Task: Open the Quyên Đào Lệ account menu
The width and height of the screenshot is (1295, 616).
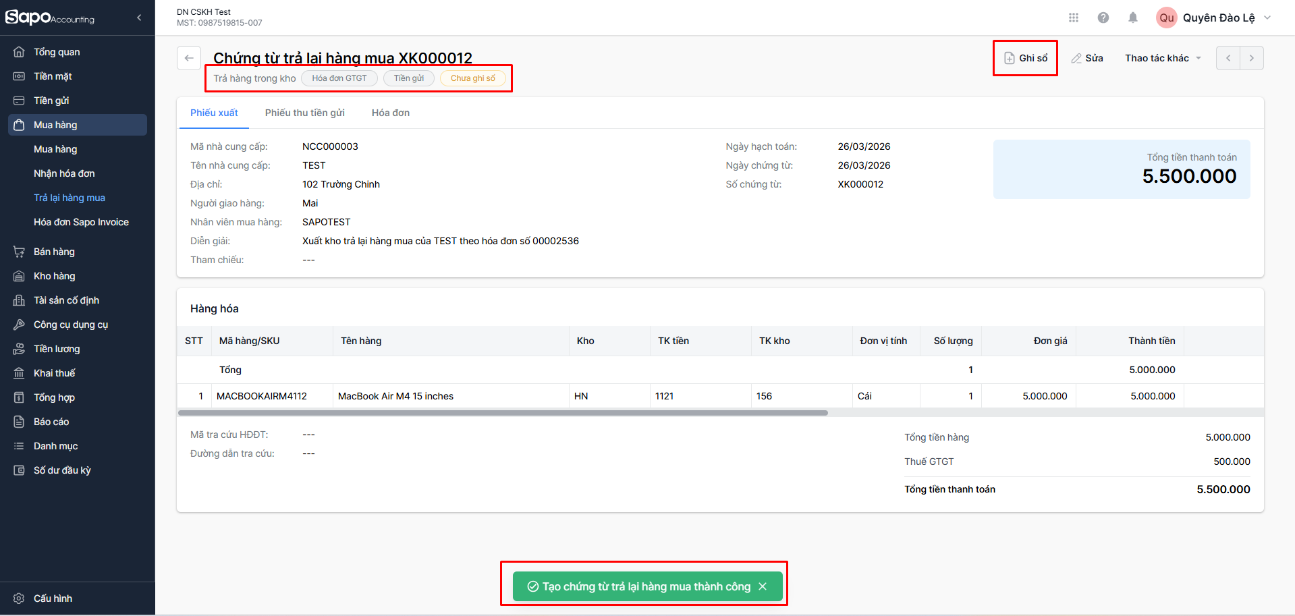Action: [1215, 18]
